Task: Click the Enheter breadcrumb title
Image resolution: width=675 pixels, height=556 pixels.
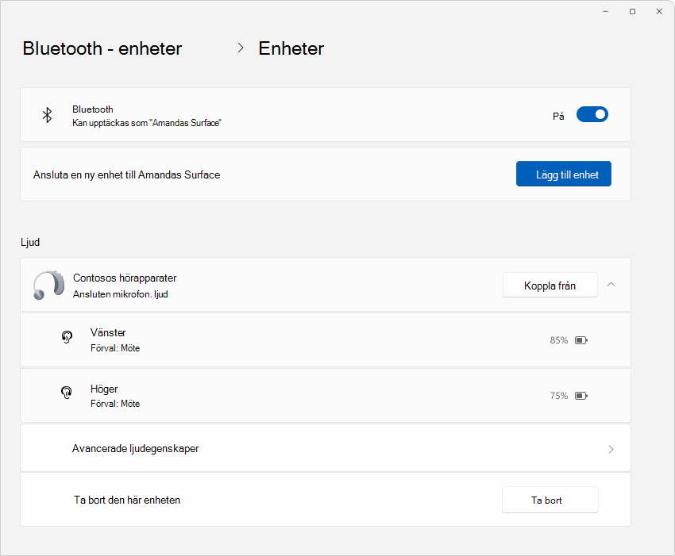Action: (x=291, y=48)
